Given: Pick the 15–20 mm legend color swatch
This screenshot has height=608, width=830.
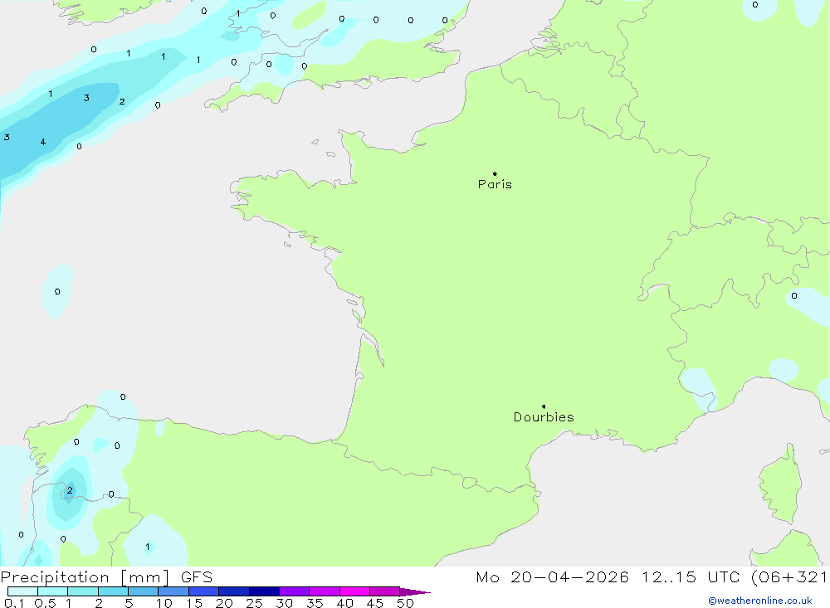Looking at the screenshot, I should tap(203, 591).
